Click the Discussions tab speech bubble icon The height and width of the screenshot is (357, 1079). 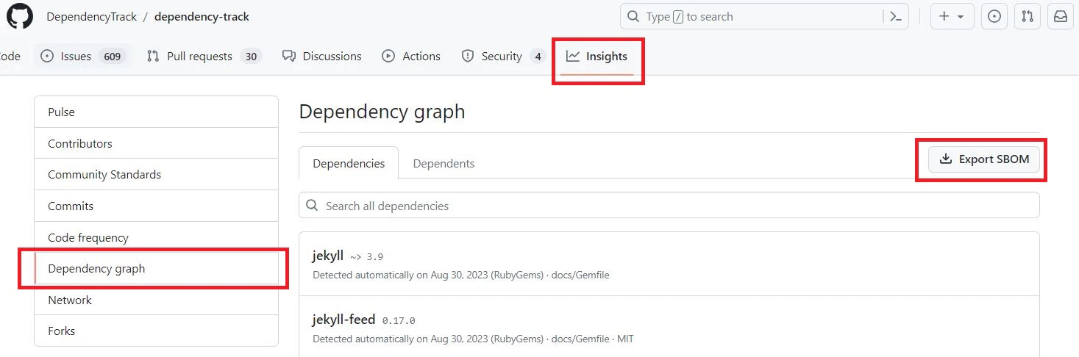click(x=289, y=56)
